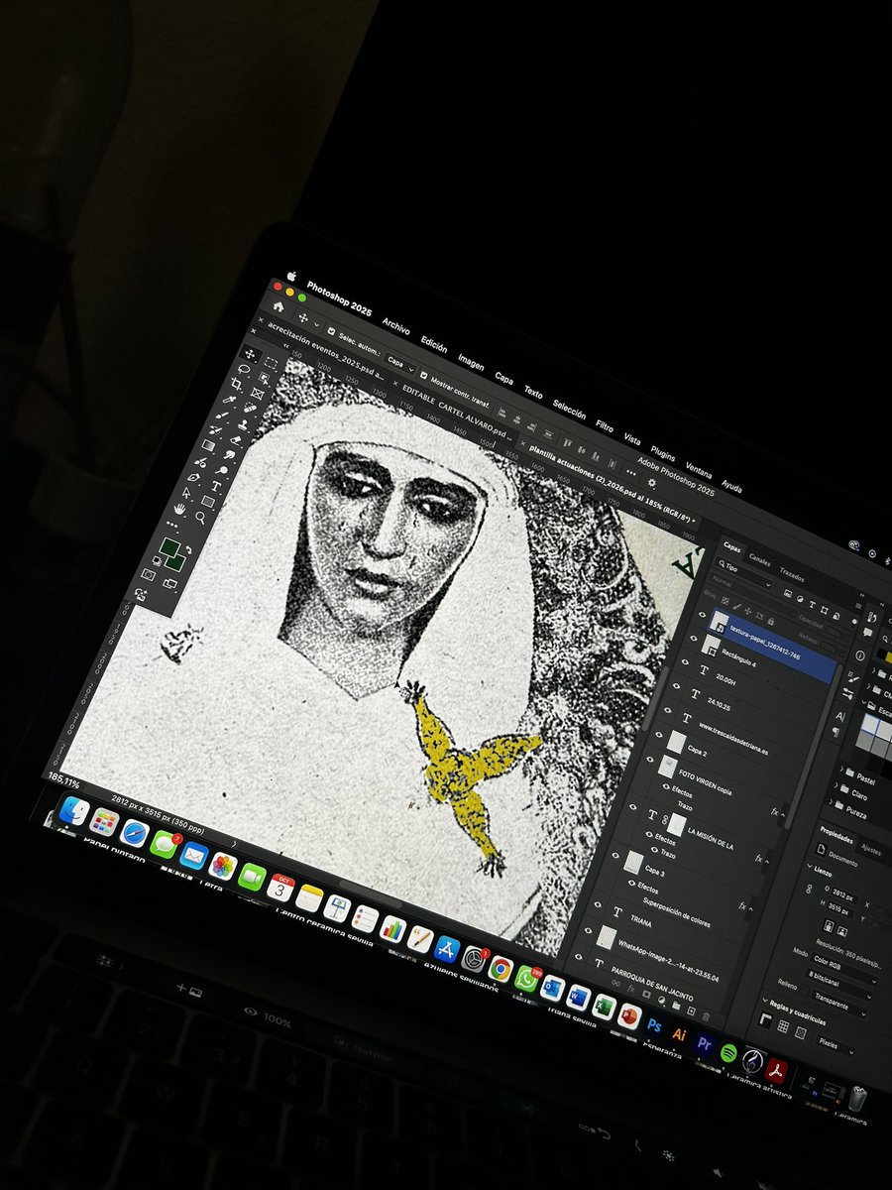Open the Imagen menu
This screenshot has height=1190, width=892.
(x=470, y=362)
